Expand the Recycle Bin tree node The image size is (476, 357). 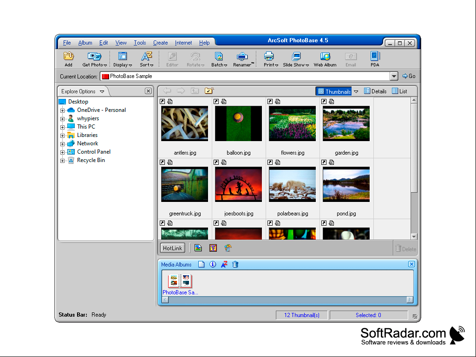62,161
